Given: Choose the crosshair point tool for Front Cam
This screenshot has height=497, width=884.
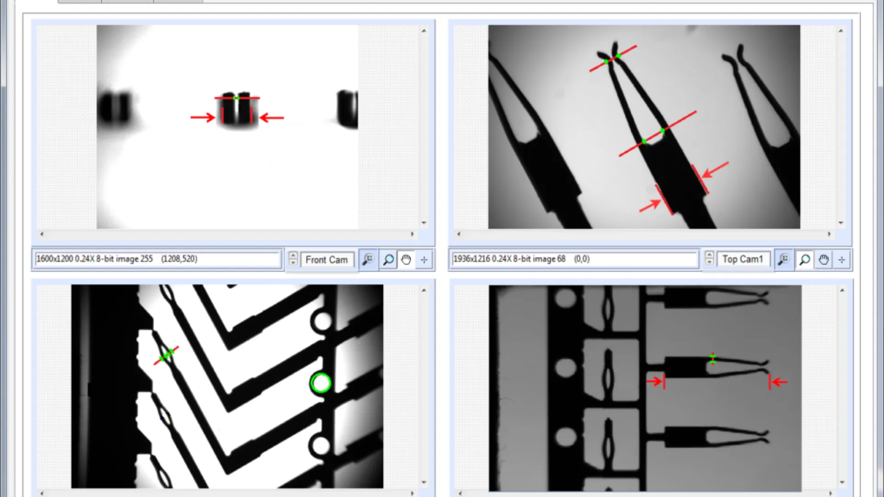Looking at the screenshot, I should [x=424, y=260].
